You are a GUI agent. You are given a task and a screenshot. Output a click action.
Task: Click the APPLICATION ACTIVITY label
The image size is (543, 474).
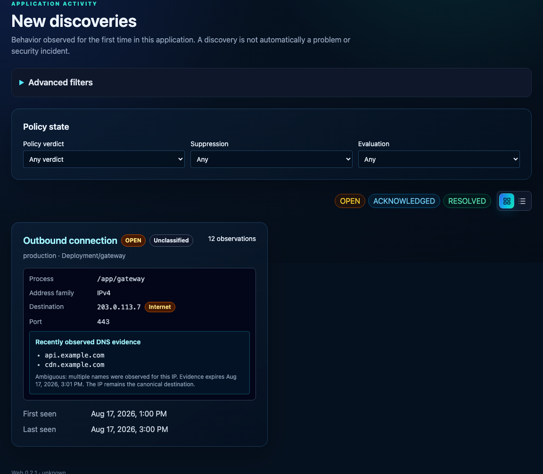(54, 4)
